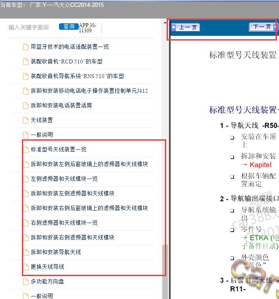Click the APP.30-11309 text
This screenshot has width=279, height=299.
pyautogui.click(x=88, y=28)
